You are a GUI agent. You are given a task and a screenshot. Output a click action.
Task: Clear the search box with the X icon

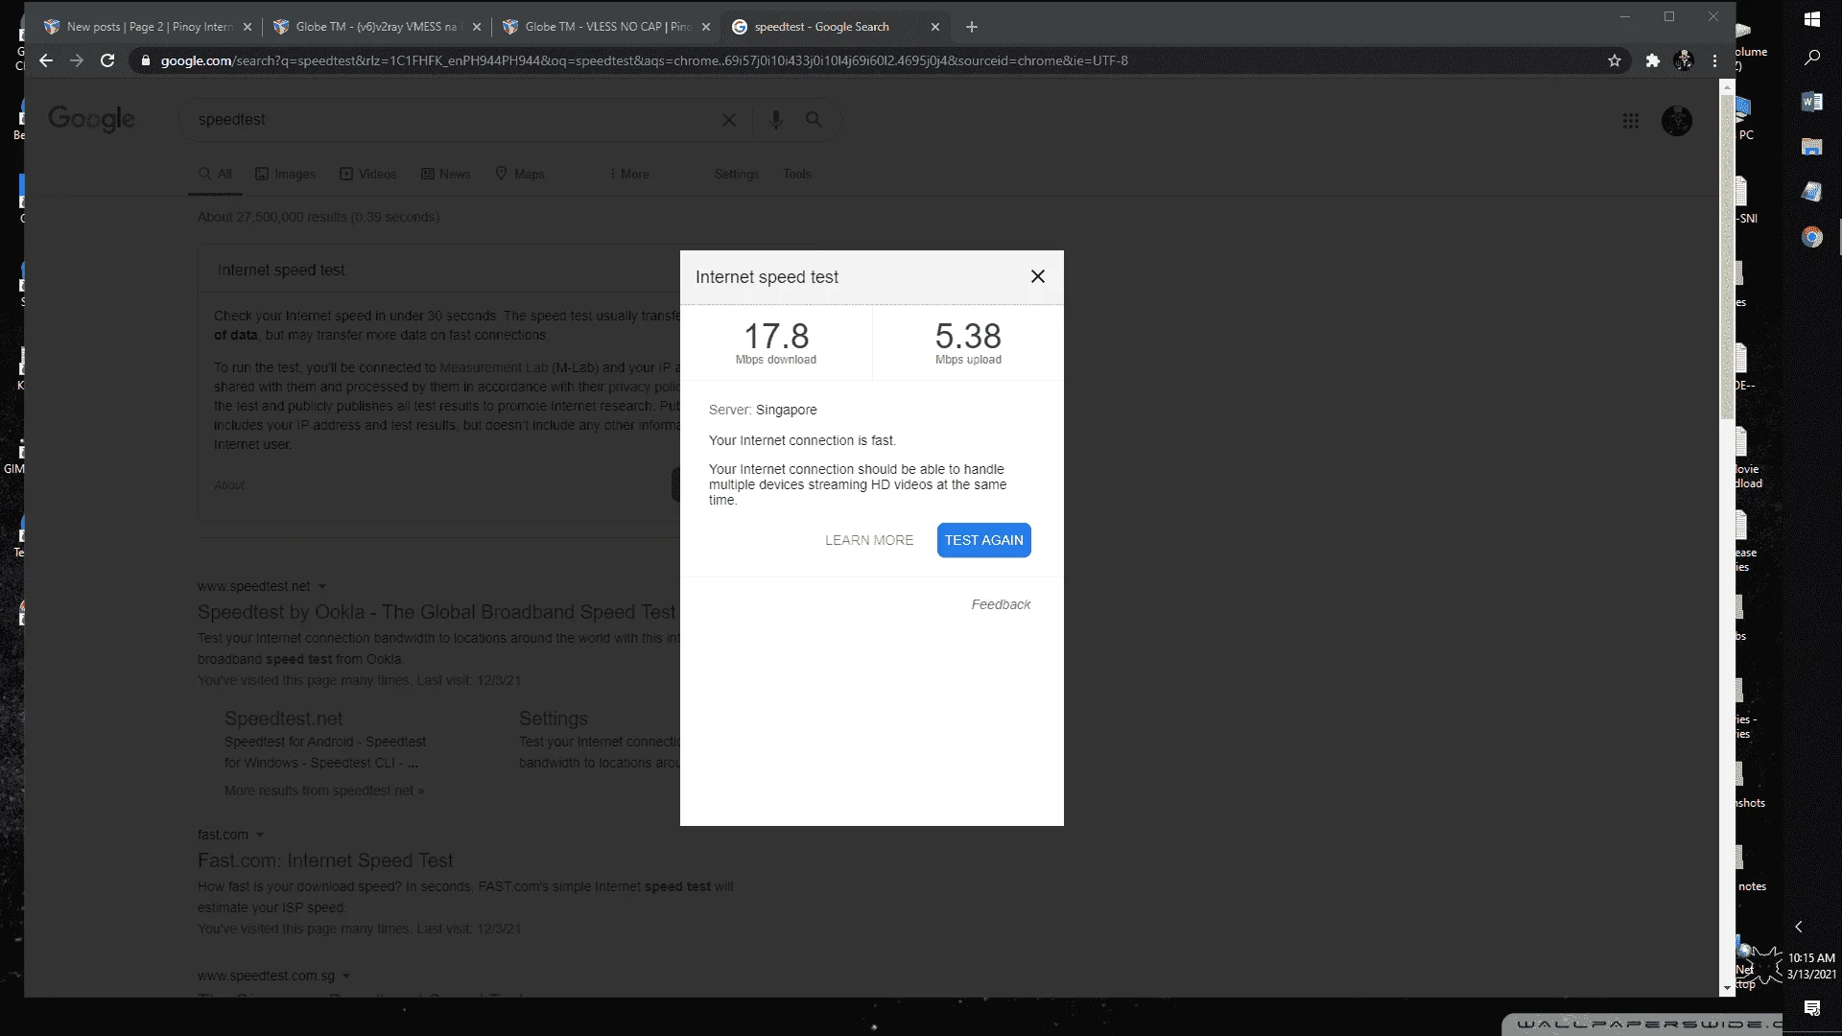coord(729,120)
